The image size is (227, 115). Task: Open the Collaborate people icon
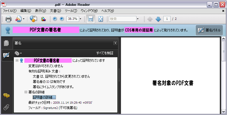point(18,19)
